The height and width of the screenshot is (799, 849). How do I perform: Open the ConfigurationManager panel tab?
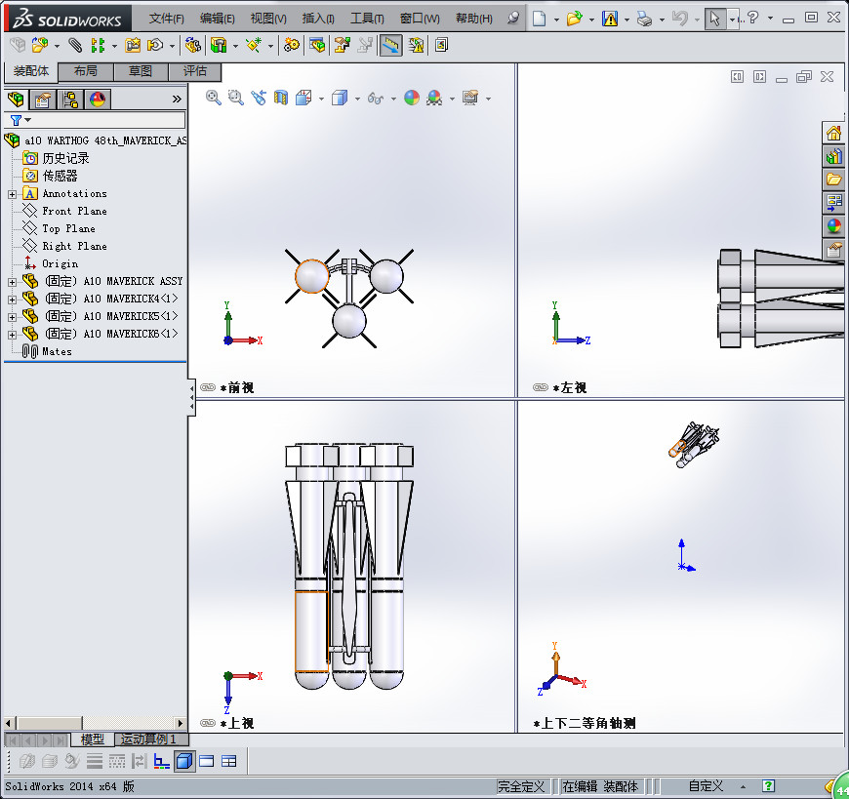pyautogui.click(x=70, y=100)
